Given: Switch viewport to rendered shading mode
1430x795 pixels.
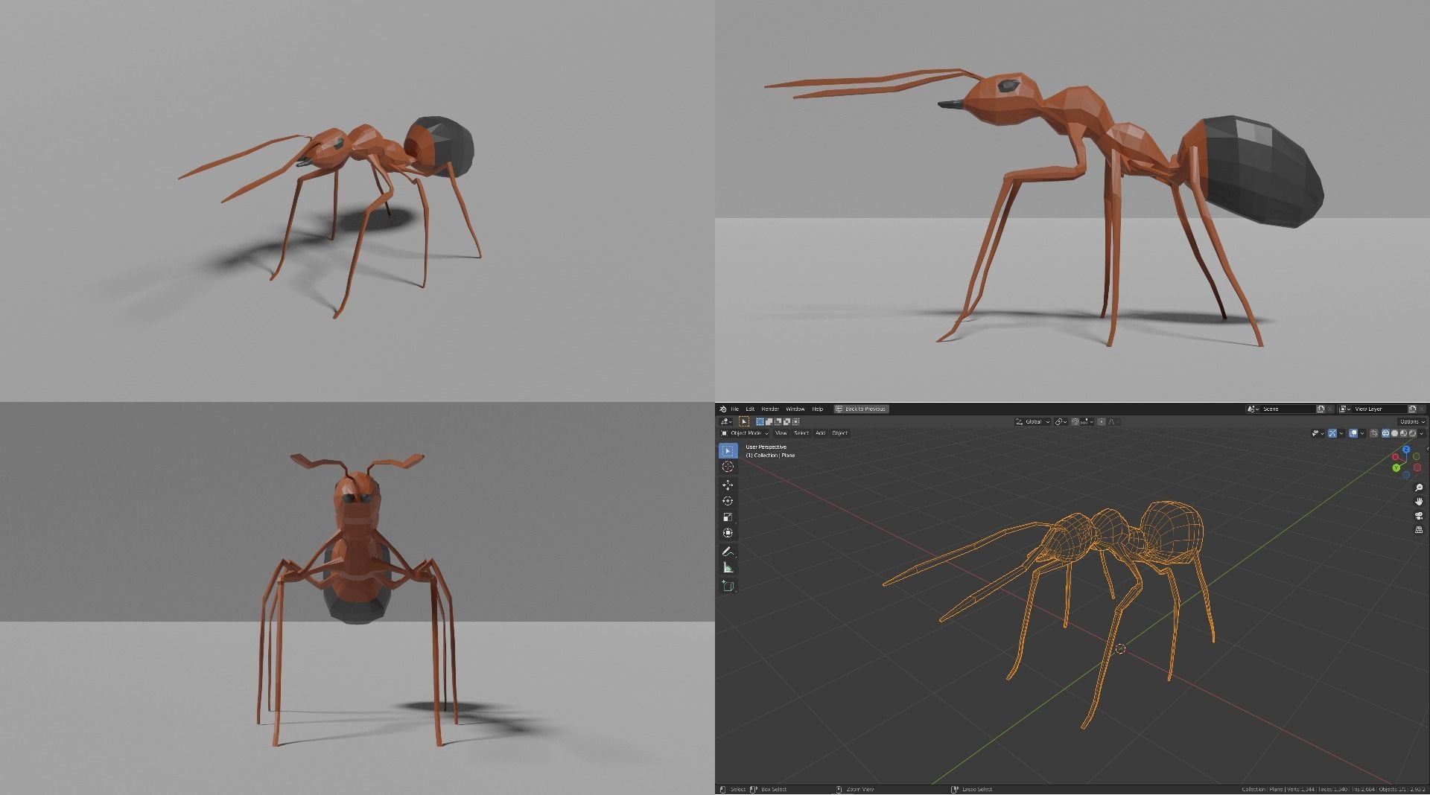Looking at the screenshot, I should tap(1413, 434).
